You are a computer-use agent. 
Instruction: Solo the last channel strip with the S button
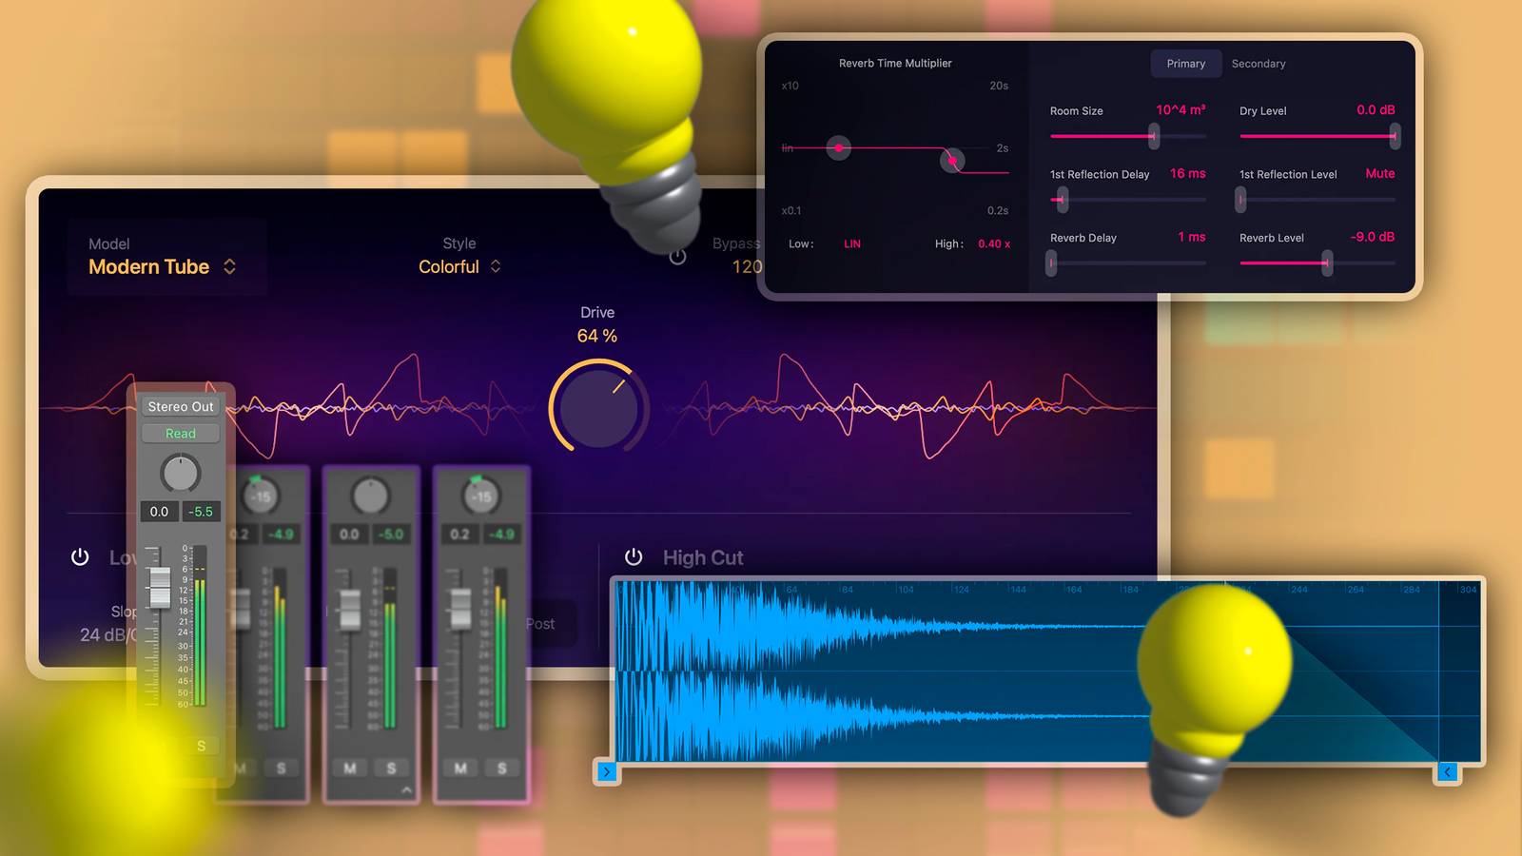coord(501,768)
